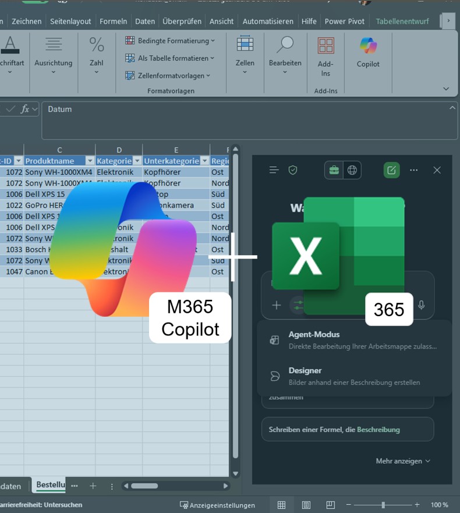Select Page Layout view in status bar
This screenshot has width=460, height=513.
(306, 505)
